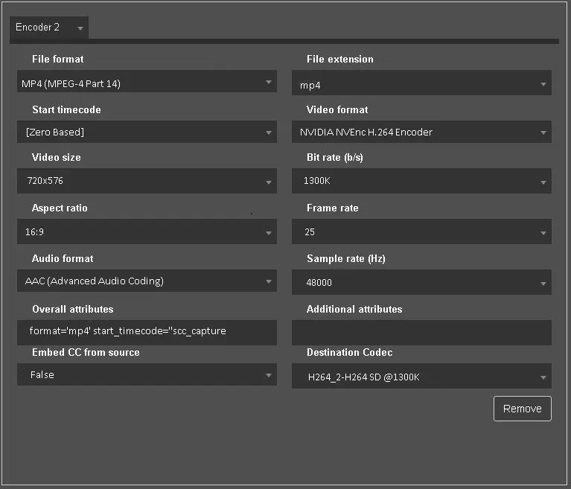
Task: Expand the Bit rate 1300K dropdown
Action: pos(421,181)
